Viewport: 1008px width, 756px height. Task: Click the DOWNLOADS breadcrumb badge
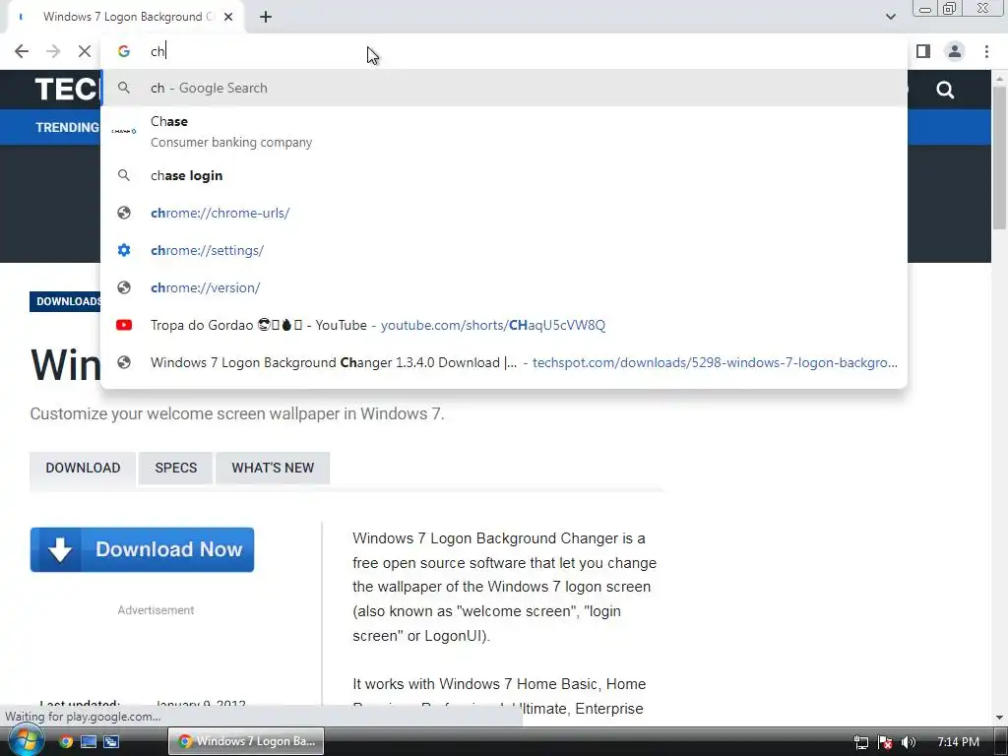[66, 301]
